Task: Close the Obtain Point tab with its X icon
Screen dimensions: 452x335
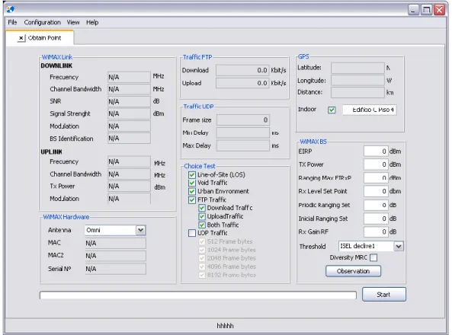Action: [21, 38]
